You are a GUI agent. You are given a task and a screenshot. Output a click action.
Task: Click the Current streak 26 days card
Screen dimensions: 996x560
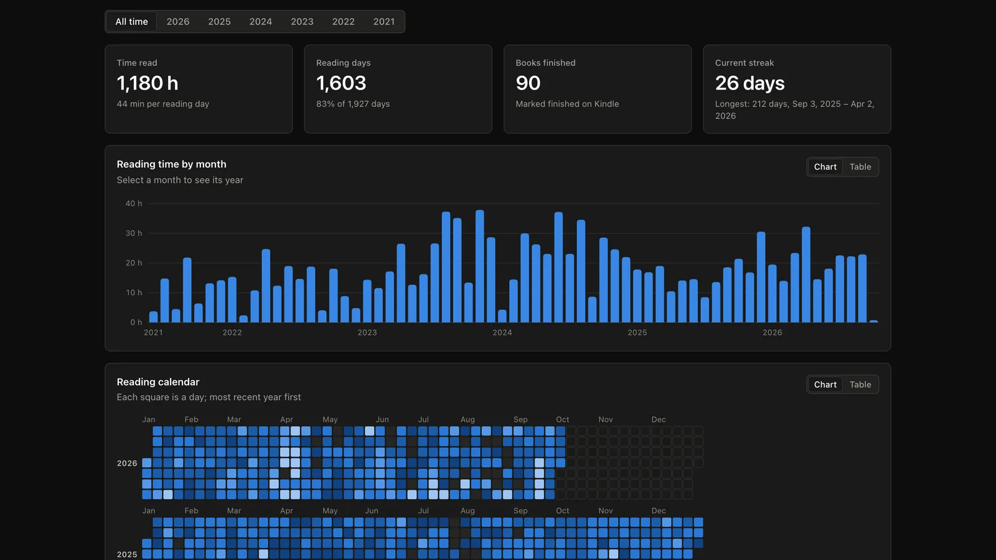[797, 89]
